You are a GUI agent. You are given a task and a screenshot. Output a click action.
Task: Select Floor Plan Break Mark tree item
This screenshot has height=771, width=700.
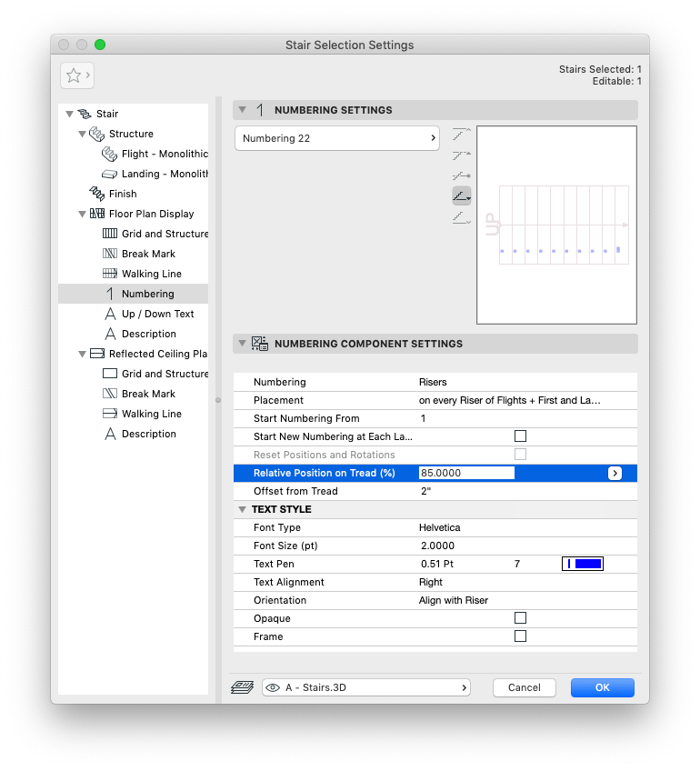pyautogui.click(x=148, y=254)
